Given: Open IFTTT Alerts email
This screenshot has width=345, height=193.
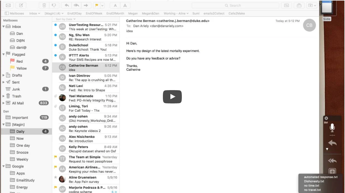Looking at the screenshot, I should 86,57.
